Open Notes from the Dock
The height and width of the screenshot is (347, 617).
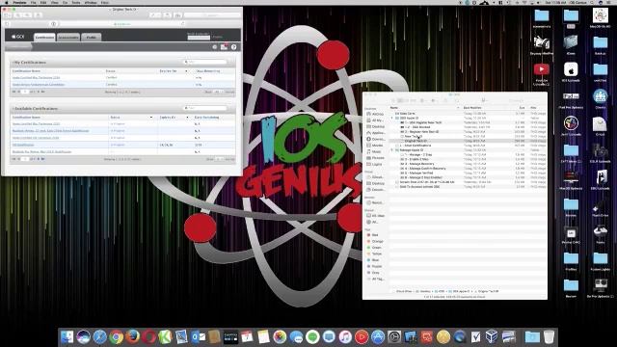pos(263,337)
